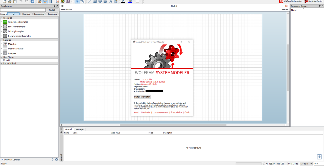The height and width of the screenshot is (166, 324).
Task: Click the Simulate play icon
Action: (x=68, y=1)
